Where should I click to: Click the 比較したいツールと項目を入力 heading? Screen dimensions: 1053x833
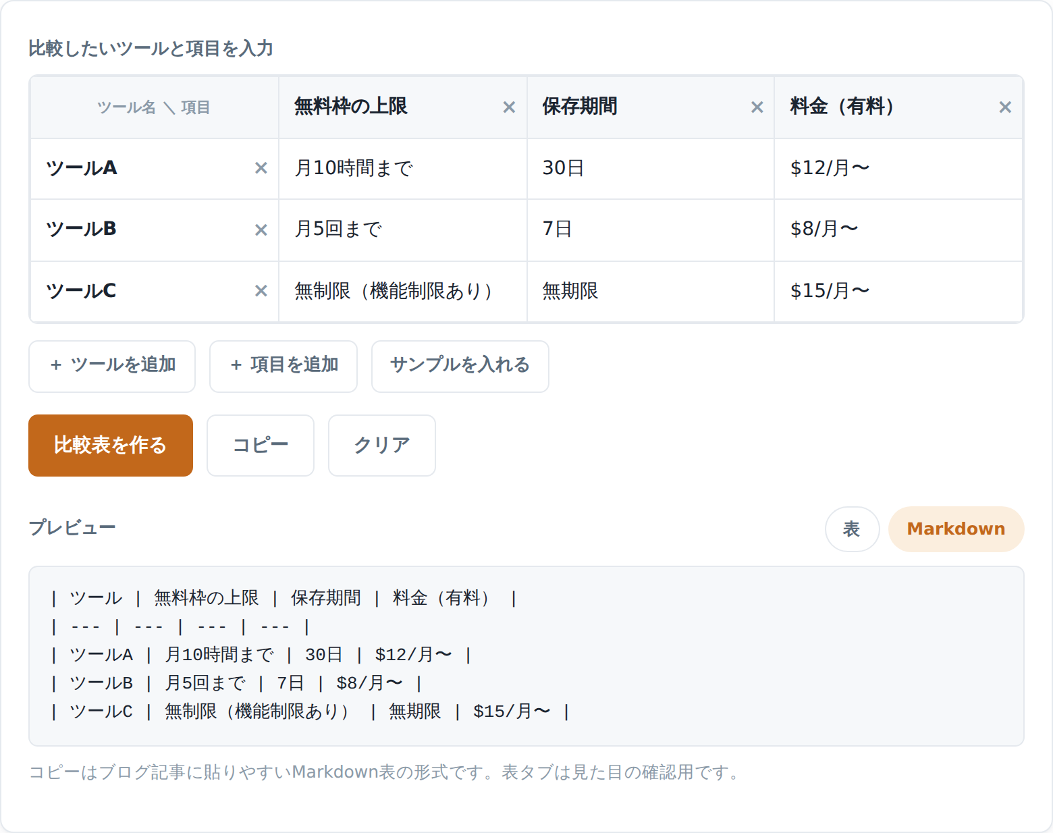pos(151,49)
